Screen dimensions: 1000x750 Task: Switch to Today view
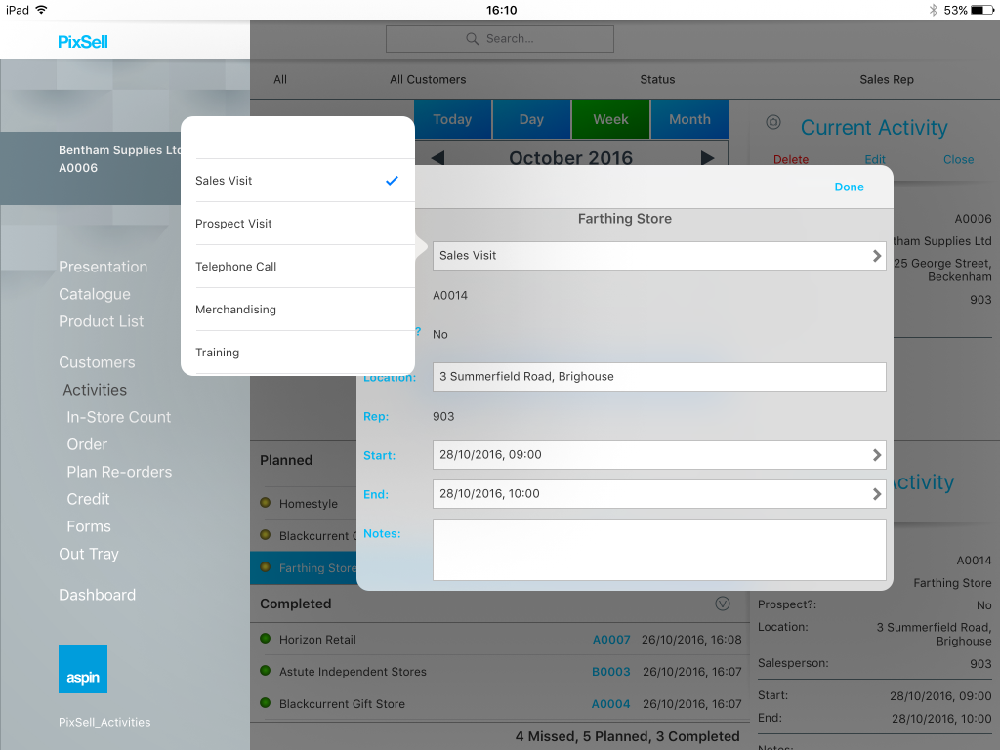pos(453,119)
